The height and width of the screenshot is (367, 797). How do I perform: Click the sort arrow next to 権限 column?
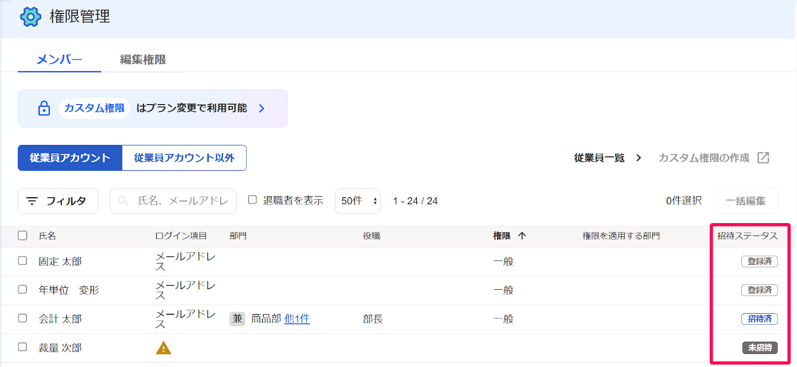[522, 236]
